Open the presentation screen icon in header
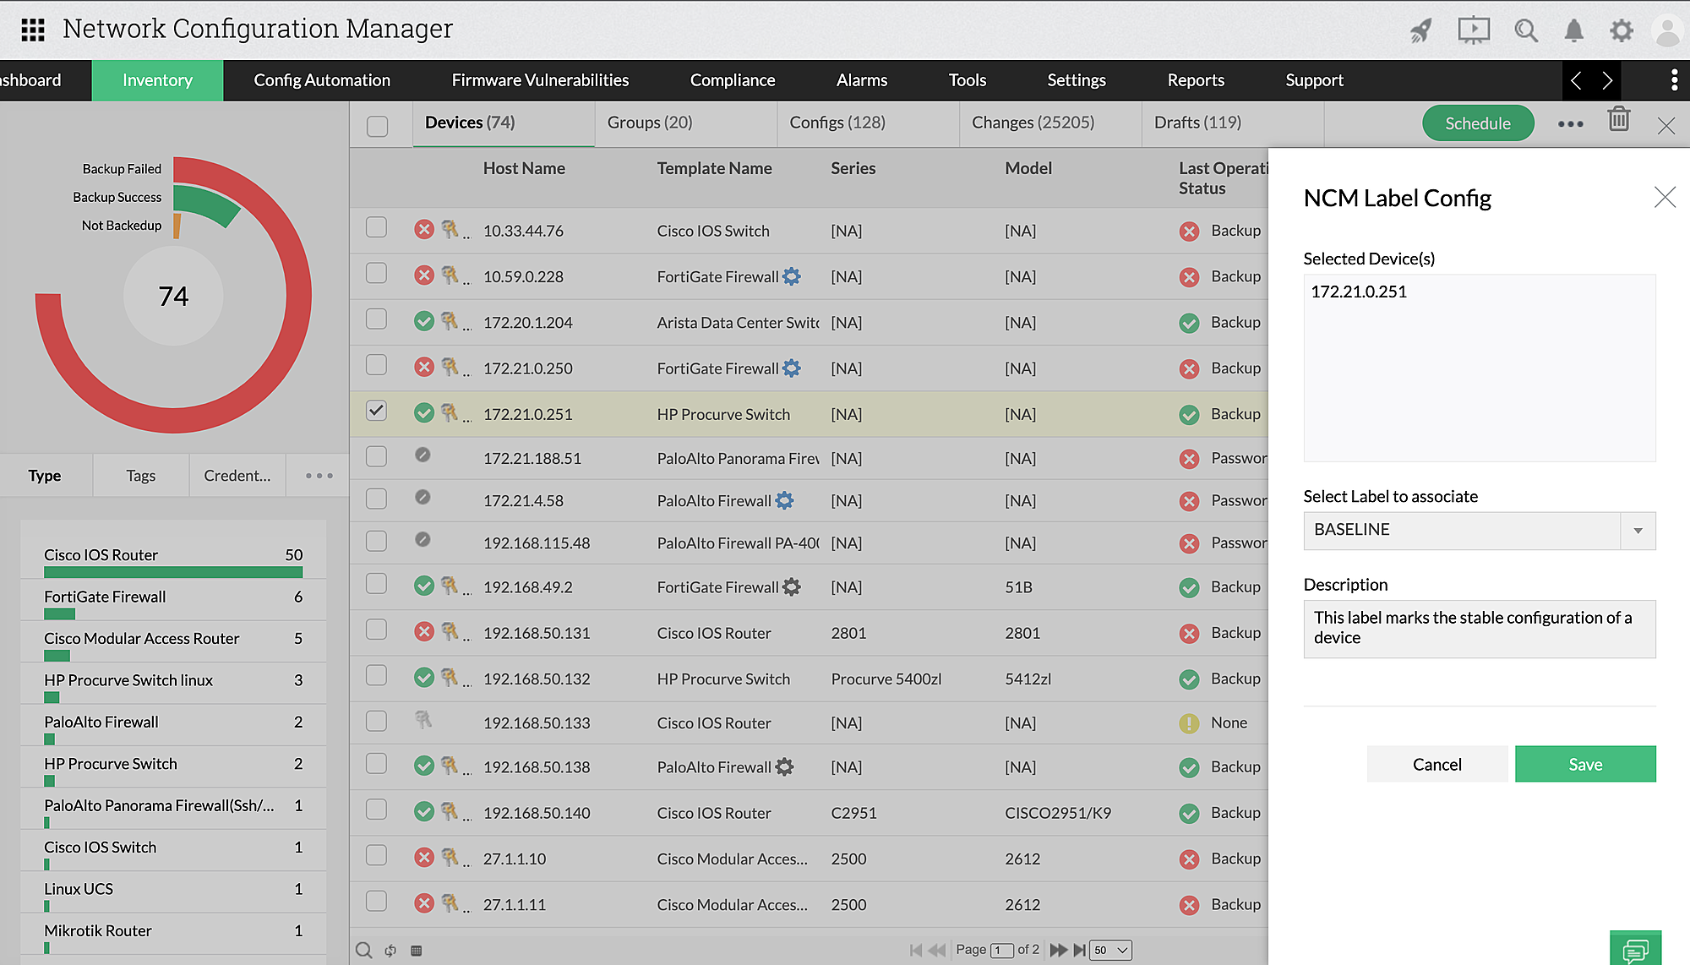1690x965 pixels. 1473,31
